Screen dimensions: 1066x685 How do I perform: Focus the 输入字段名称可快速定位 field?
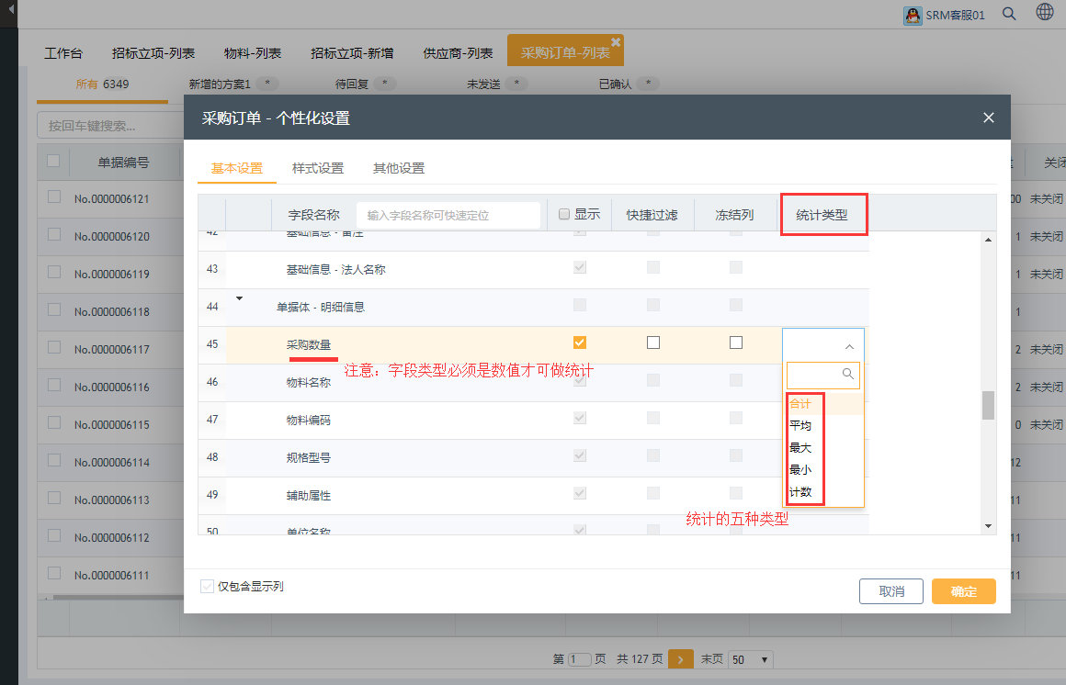click(448, 216)
